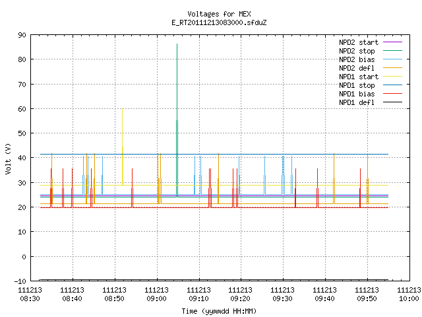Click the y-axis tick label 70
The height and width of the screenshot is (317, 422).
22,85
